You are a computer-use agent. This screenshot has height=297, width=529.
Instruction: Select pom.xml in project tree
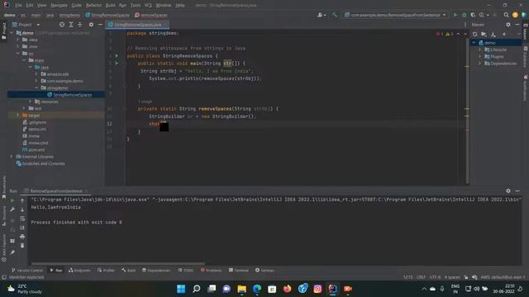pyautogui.click(x=36, y=149)
